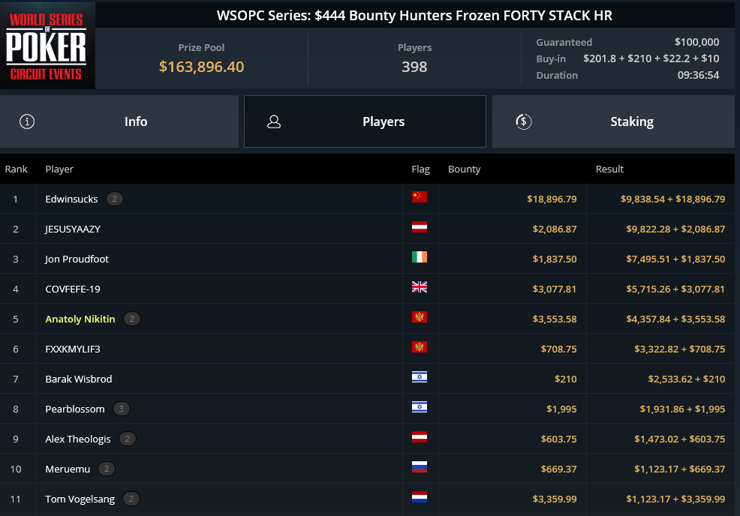The image size is (740, 516).
Task: Click the Staking dollar-coin icon
Action: [x=523, y=121]
